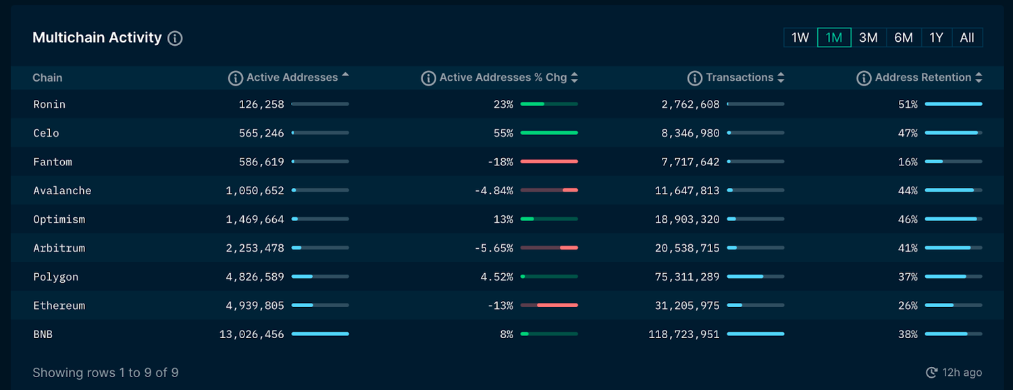The image size is (1013, 390).
Task: Select the 1W time range
Action: 800,38
